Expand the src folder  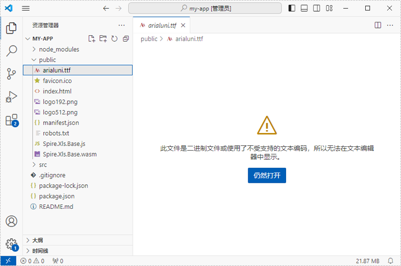pyautogui.click(x=34, y=165)
